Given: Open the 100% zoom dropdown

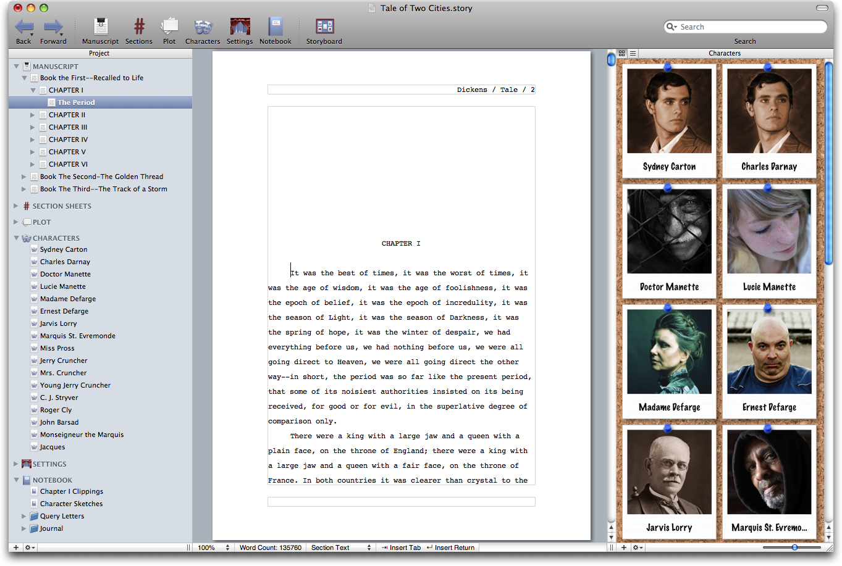Looking at the screenshot, I should click(214, 547).
